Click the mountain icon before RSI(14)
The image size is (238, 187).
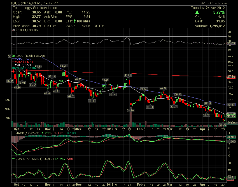13,30
